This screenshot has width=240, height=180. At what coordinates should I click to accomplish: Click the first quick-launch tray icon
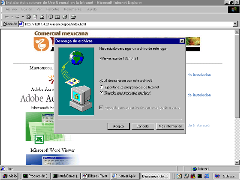179,176
